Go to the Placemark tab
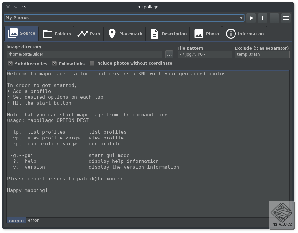The height and width of the screenshot is (233, 298). [125, 34]
